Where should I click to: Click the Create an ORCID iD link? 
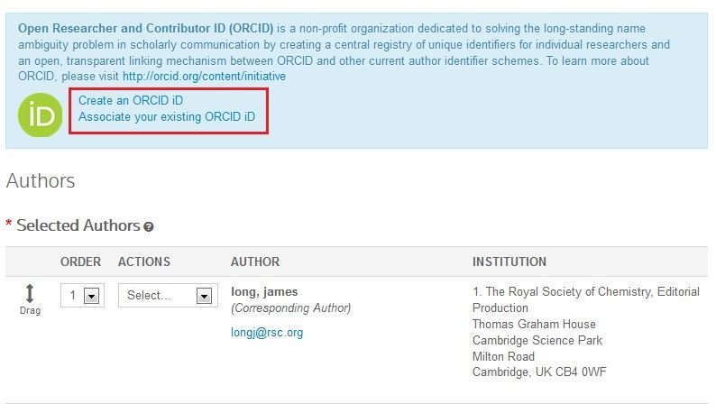[x=131, y=100]
